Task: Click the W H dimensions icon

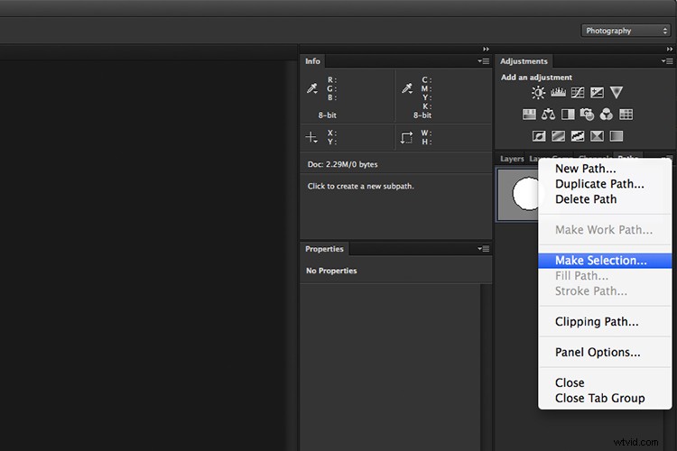Action: [x=406, y=138]
